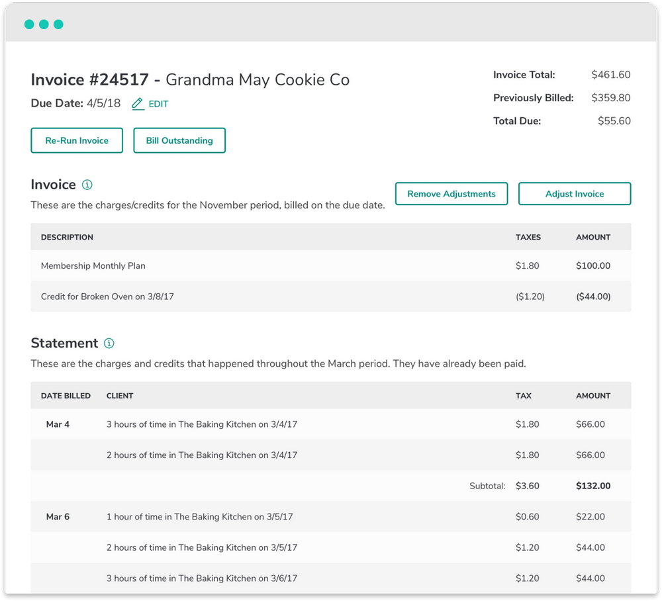The image size is (662, 601).
Task: Click the Bill Outstanding button
Action: [x=179, y=140]
